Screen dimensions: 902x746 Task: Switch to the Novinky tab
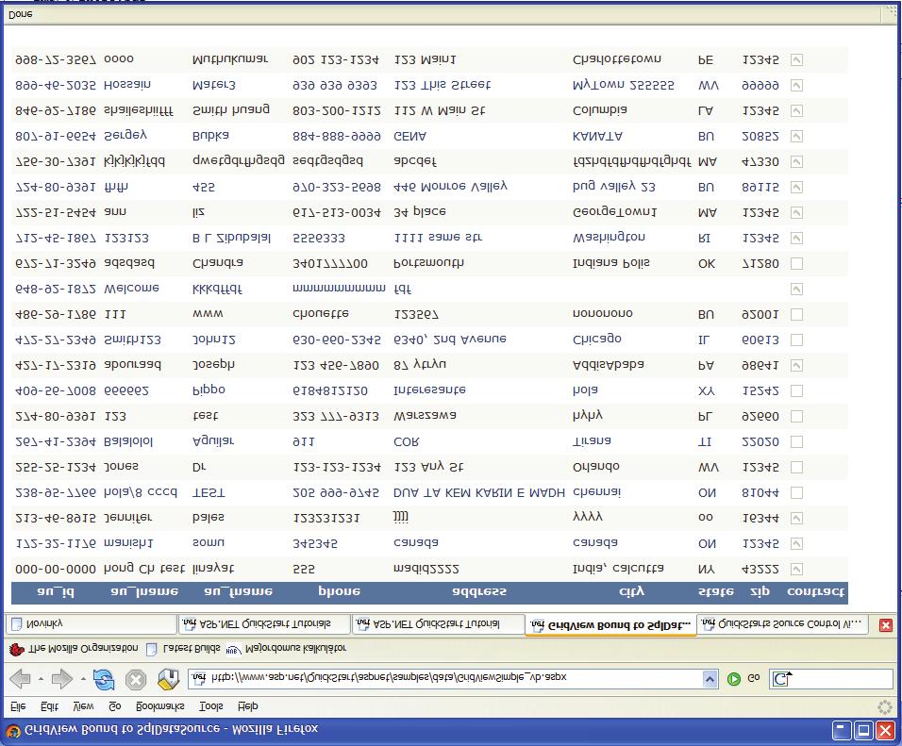pos(91,624)
